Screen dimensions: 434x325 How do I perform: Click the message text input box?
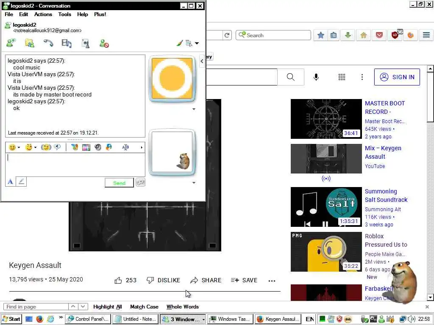(75, 165)
